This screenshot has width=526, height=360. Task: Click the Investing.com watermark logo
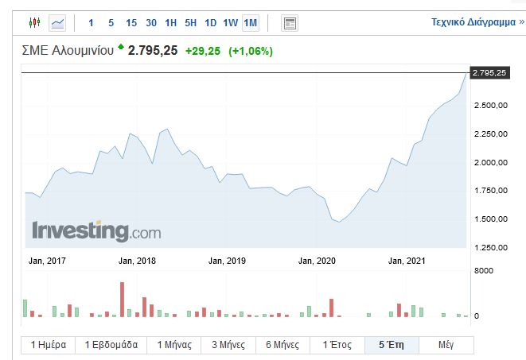[x=96, y=231]
